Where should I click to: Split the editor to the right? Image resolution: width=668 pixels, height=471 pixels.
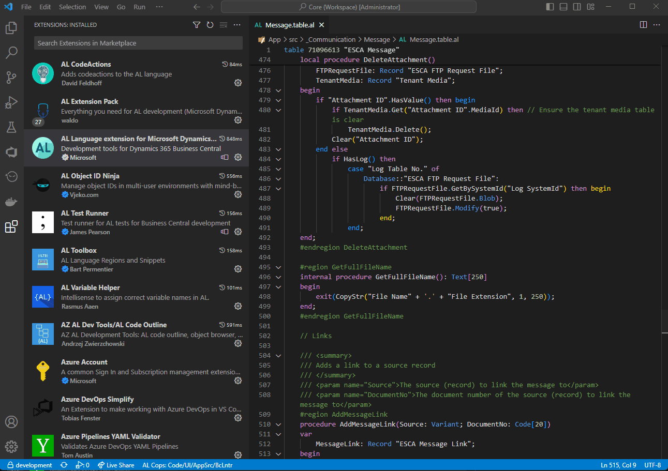coord(643,25)
